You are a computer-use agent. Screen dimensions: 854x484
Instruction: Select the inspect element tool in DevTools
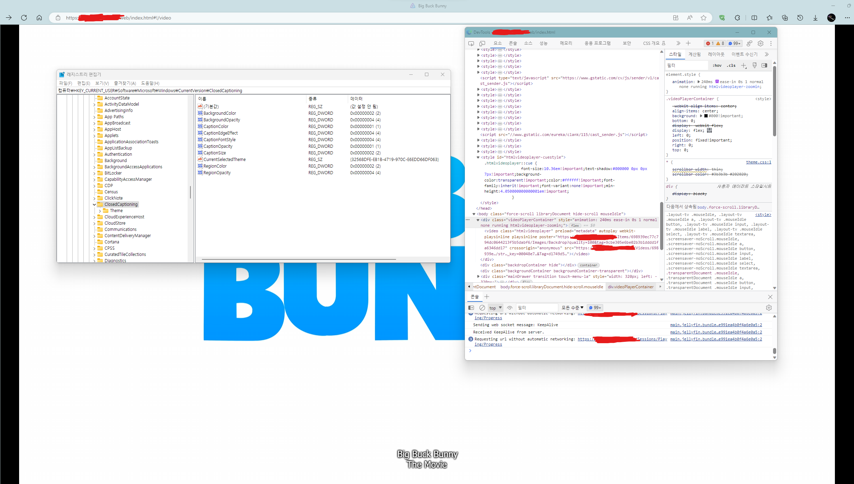[471, 43]
